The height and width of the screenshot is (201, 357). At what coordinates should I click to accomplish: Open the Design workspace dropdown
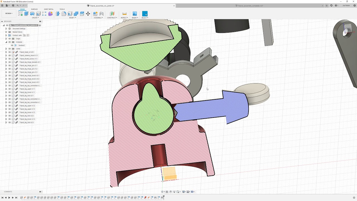(9, 13)
